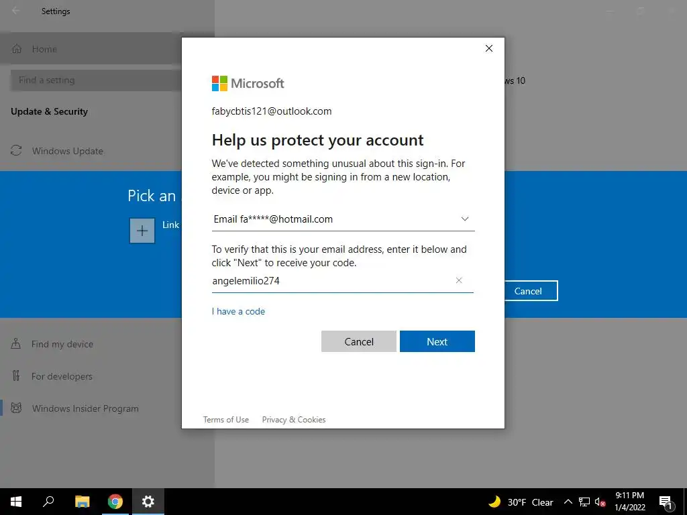The height and width of the screenshot is (515, 687).
Task: Open Google Chrome from taskbar
Action: click(x=115, y=502)
